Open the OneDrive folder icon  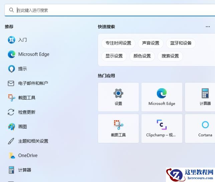pyautogui.click(x=12, y=156)
